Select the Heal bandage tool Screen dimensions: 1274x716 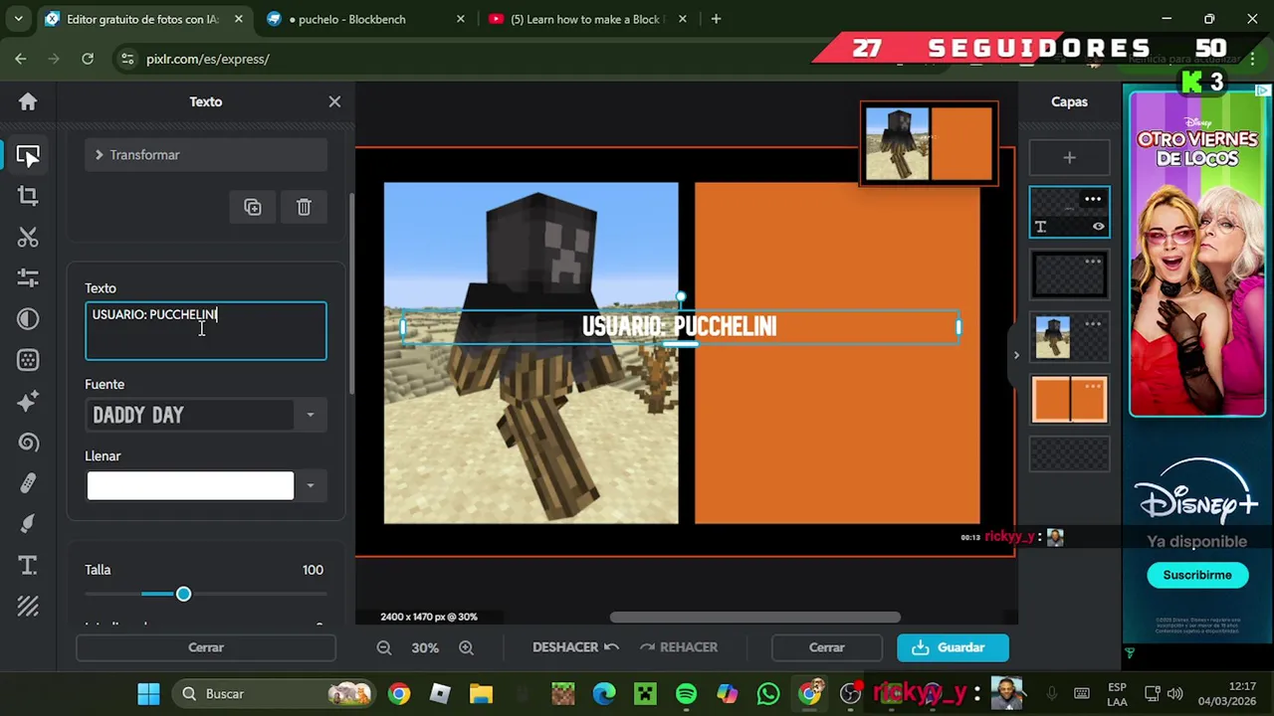coord(28,483)
